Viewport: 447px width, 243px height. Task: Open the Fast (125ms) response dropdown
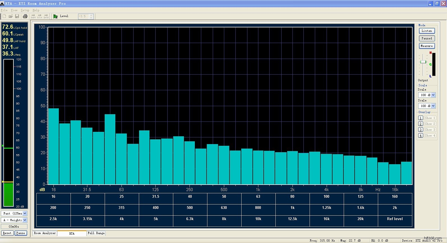25,213
